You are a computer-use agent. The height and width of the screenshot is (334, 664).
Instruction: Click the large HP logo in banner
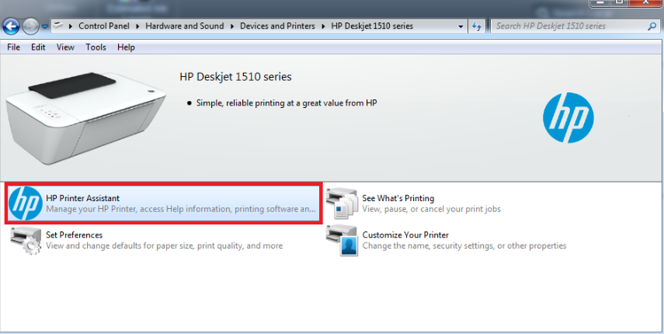(x=568, y=118)
